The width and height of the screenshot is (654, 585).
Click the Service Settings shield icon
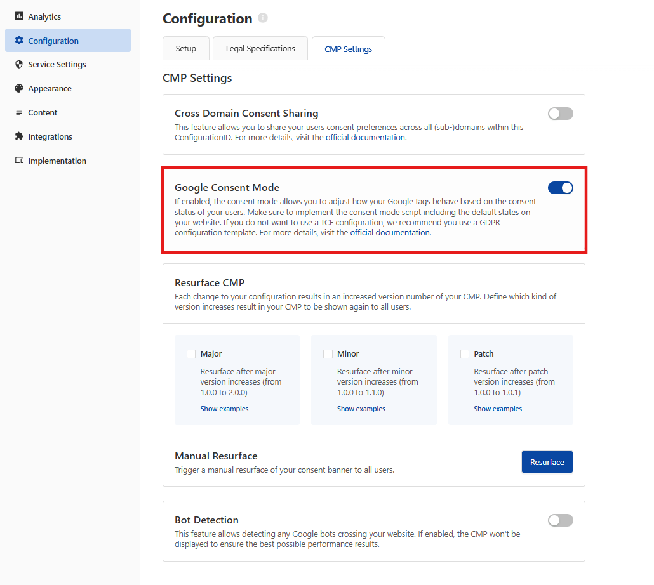tap(19, 64)
